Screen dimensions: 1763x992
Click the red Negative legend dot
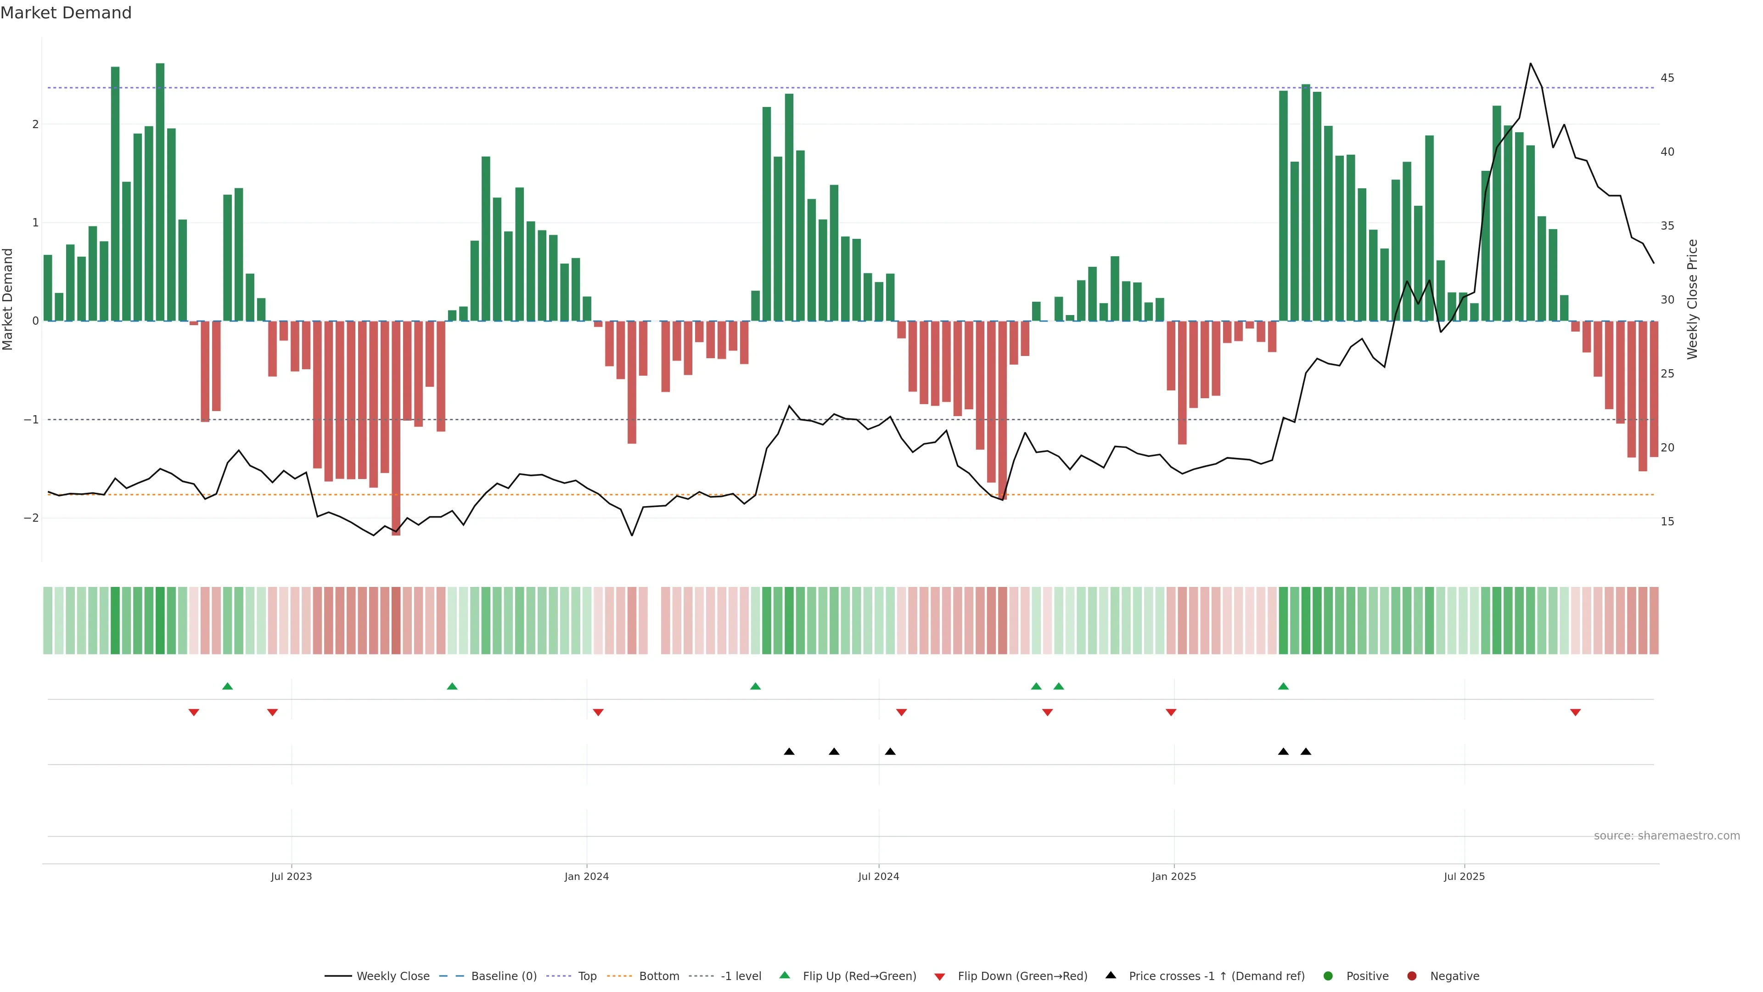pyautogui.click(x=1412, y=976)
